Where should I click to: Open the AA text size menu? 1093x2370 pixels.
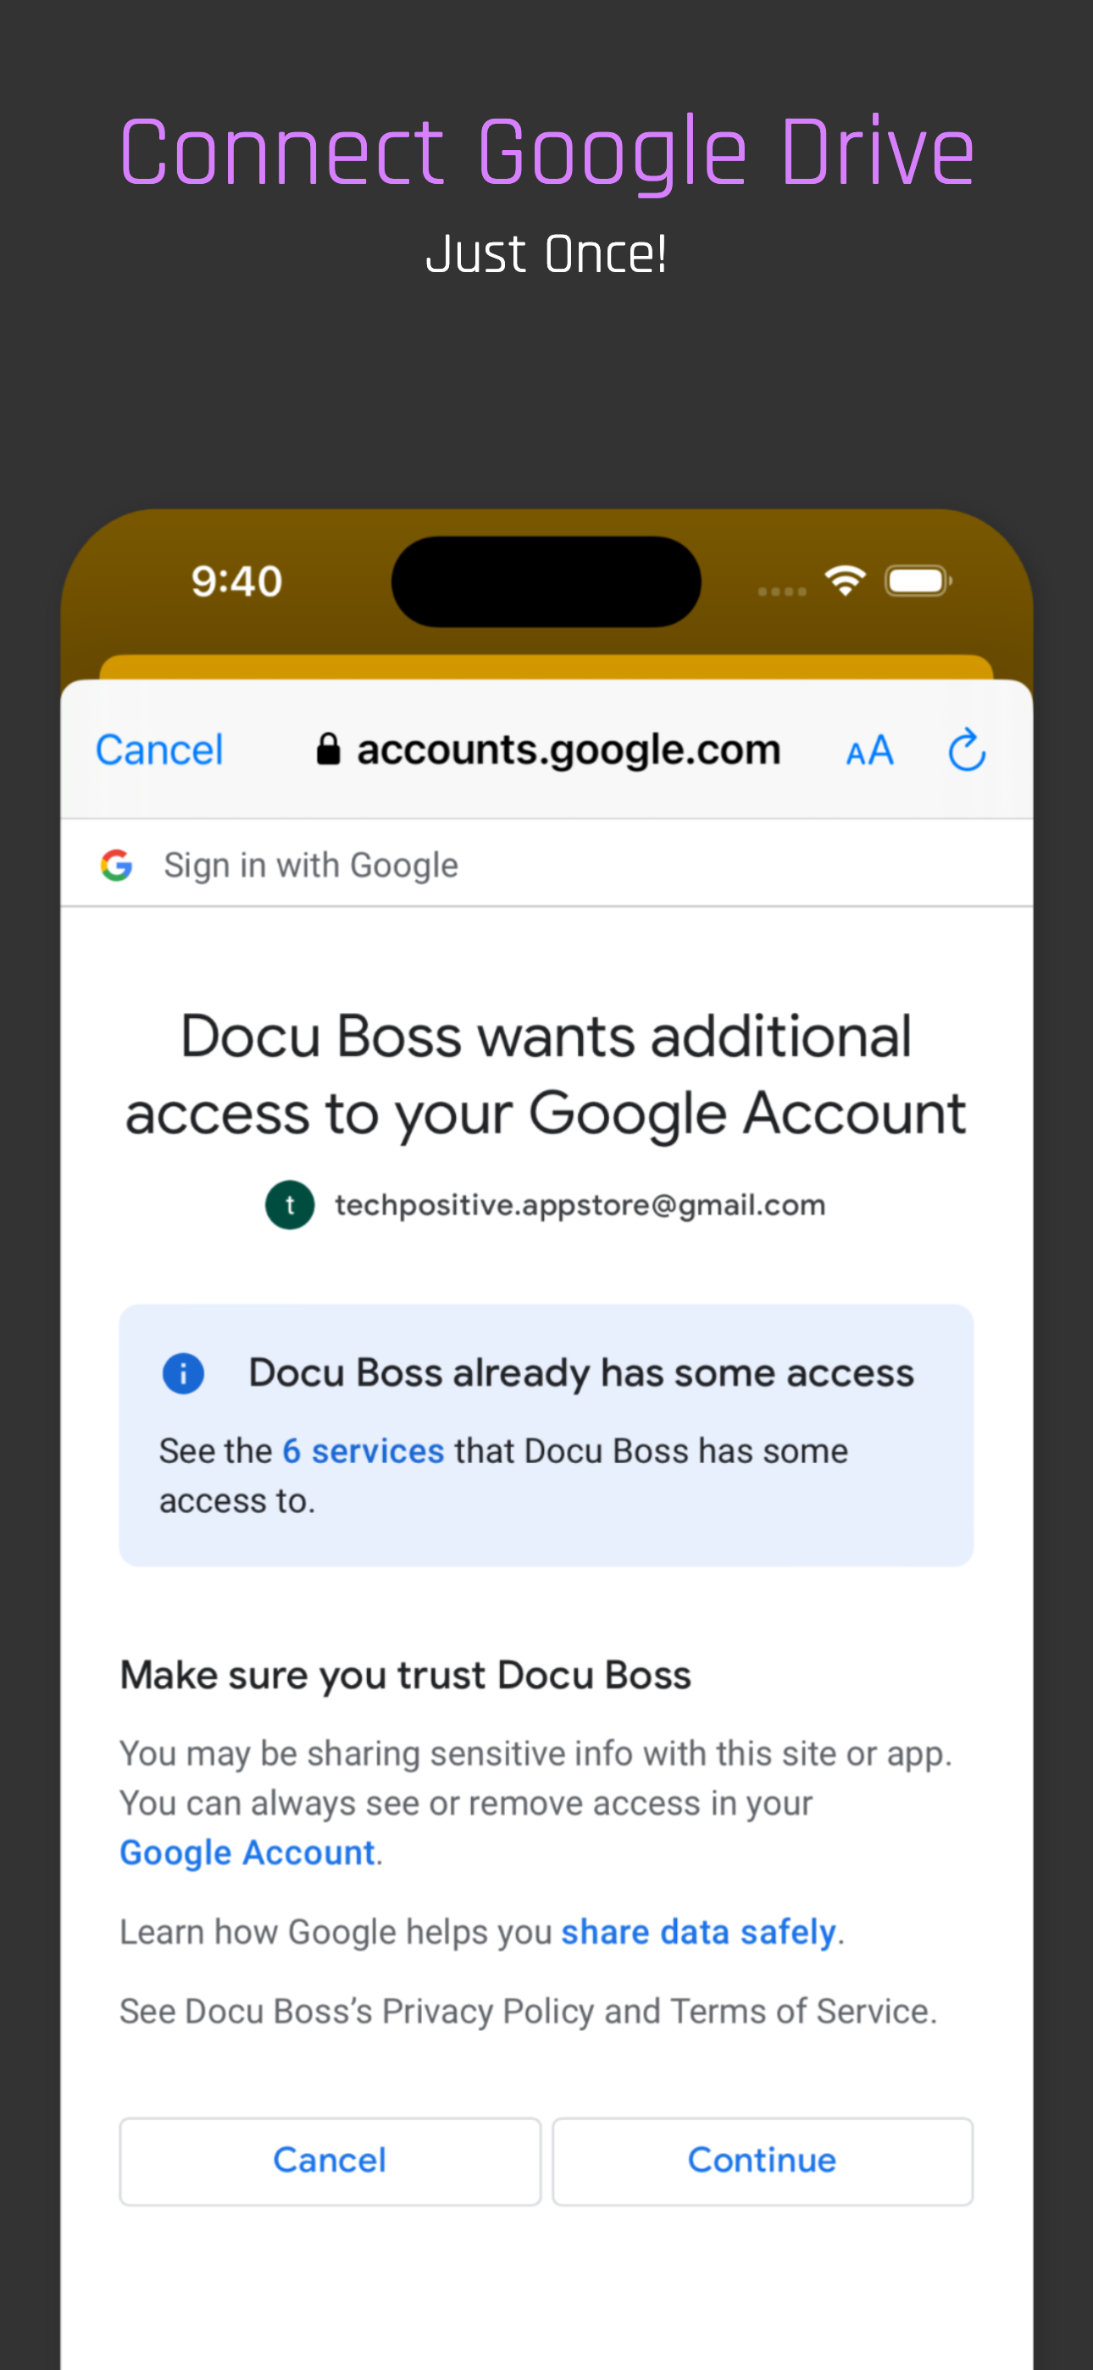[869, 751]
